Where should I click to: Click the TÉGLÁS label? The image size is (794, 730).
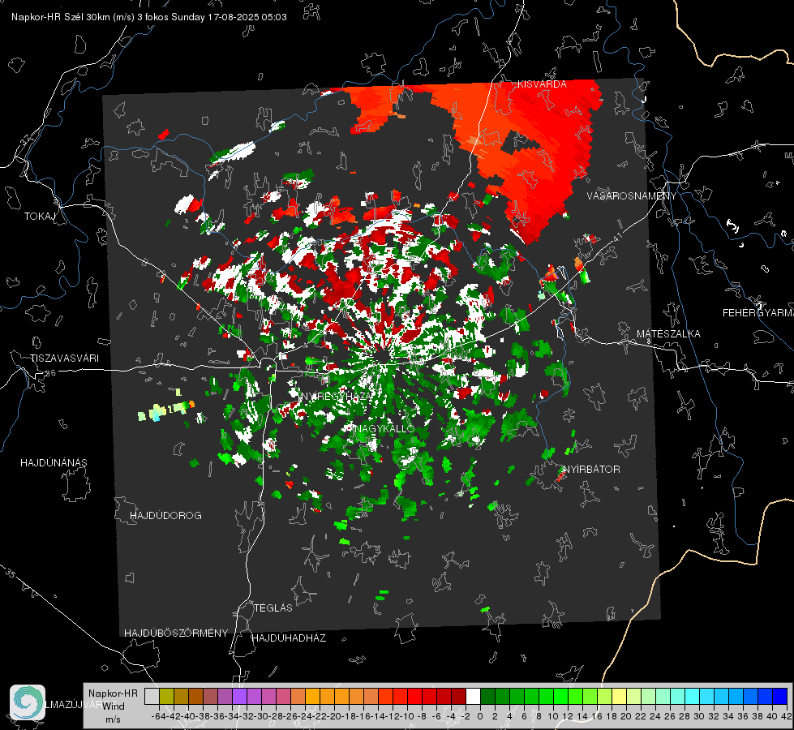(273, 608)
